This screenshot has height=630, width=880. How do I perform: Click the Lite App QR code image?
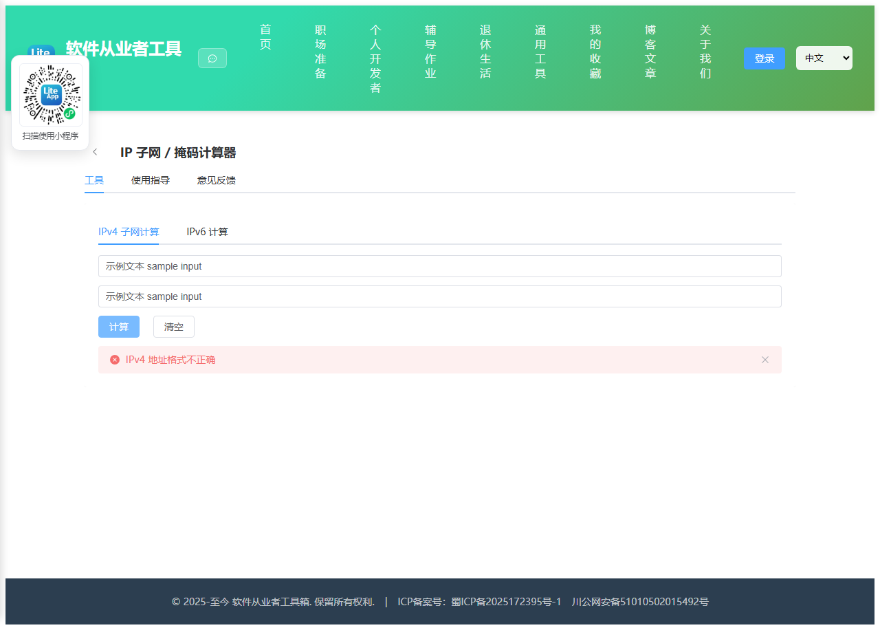pyautogui.click(x=51, y=95)
